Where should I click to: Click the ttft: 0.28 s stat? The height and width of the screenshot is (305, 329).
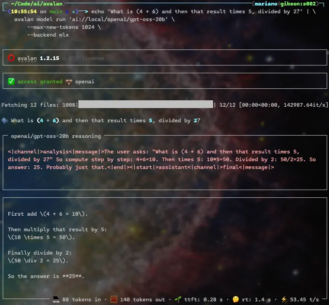[203, 300]
